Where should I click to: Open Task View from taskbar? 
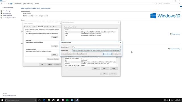click(x=40, y=100)
